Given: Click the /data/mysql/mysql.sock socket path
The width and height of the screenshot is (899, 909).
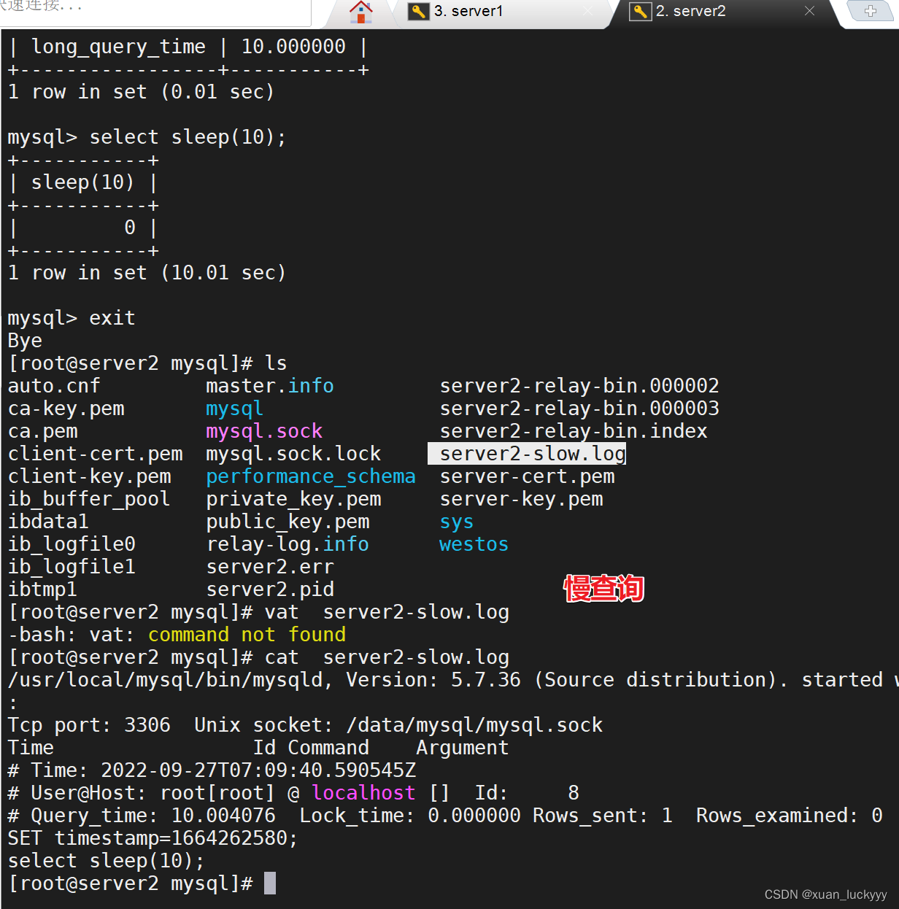Looking at the screenshot, I should click(474, 725).
